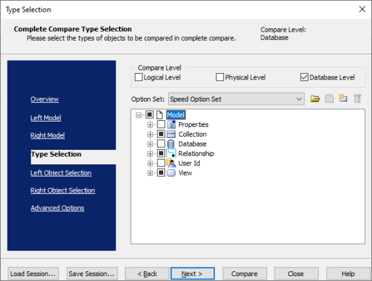
Task: Toggle the View type checkbox in tree
Action: [161, 173]
